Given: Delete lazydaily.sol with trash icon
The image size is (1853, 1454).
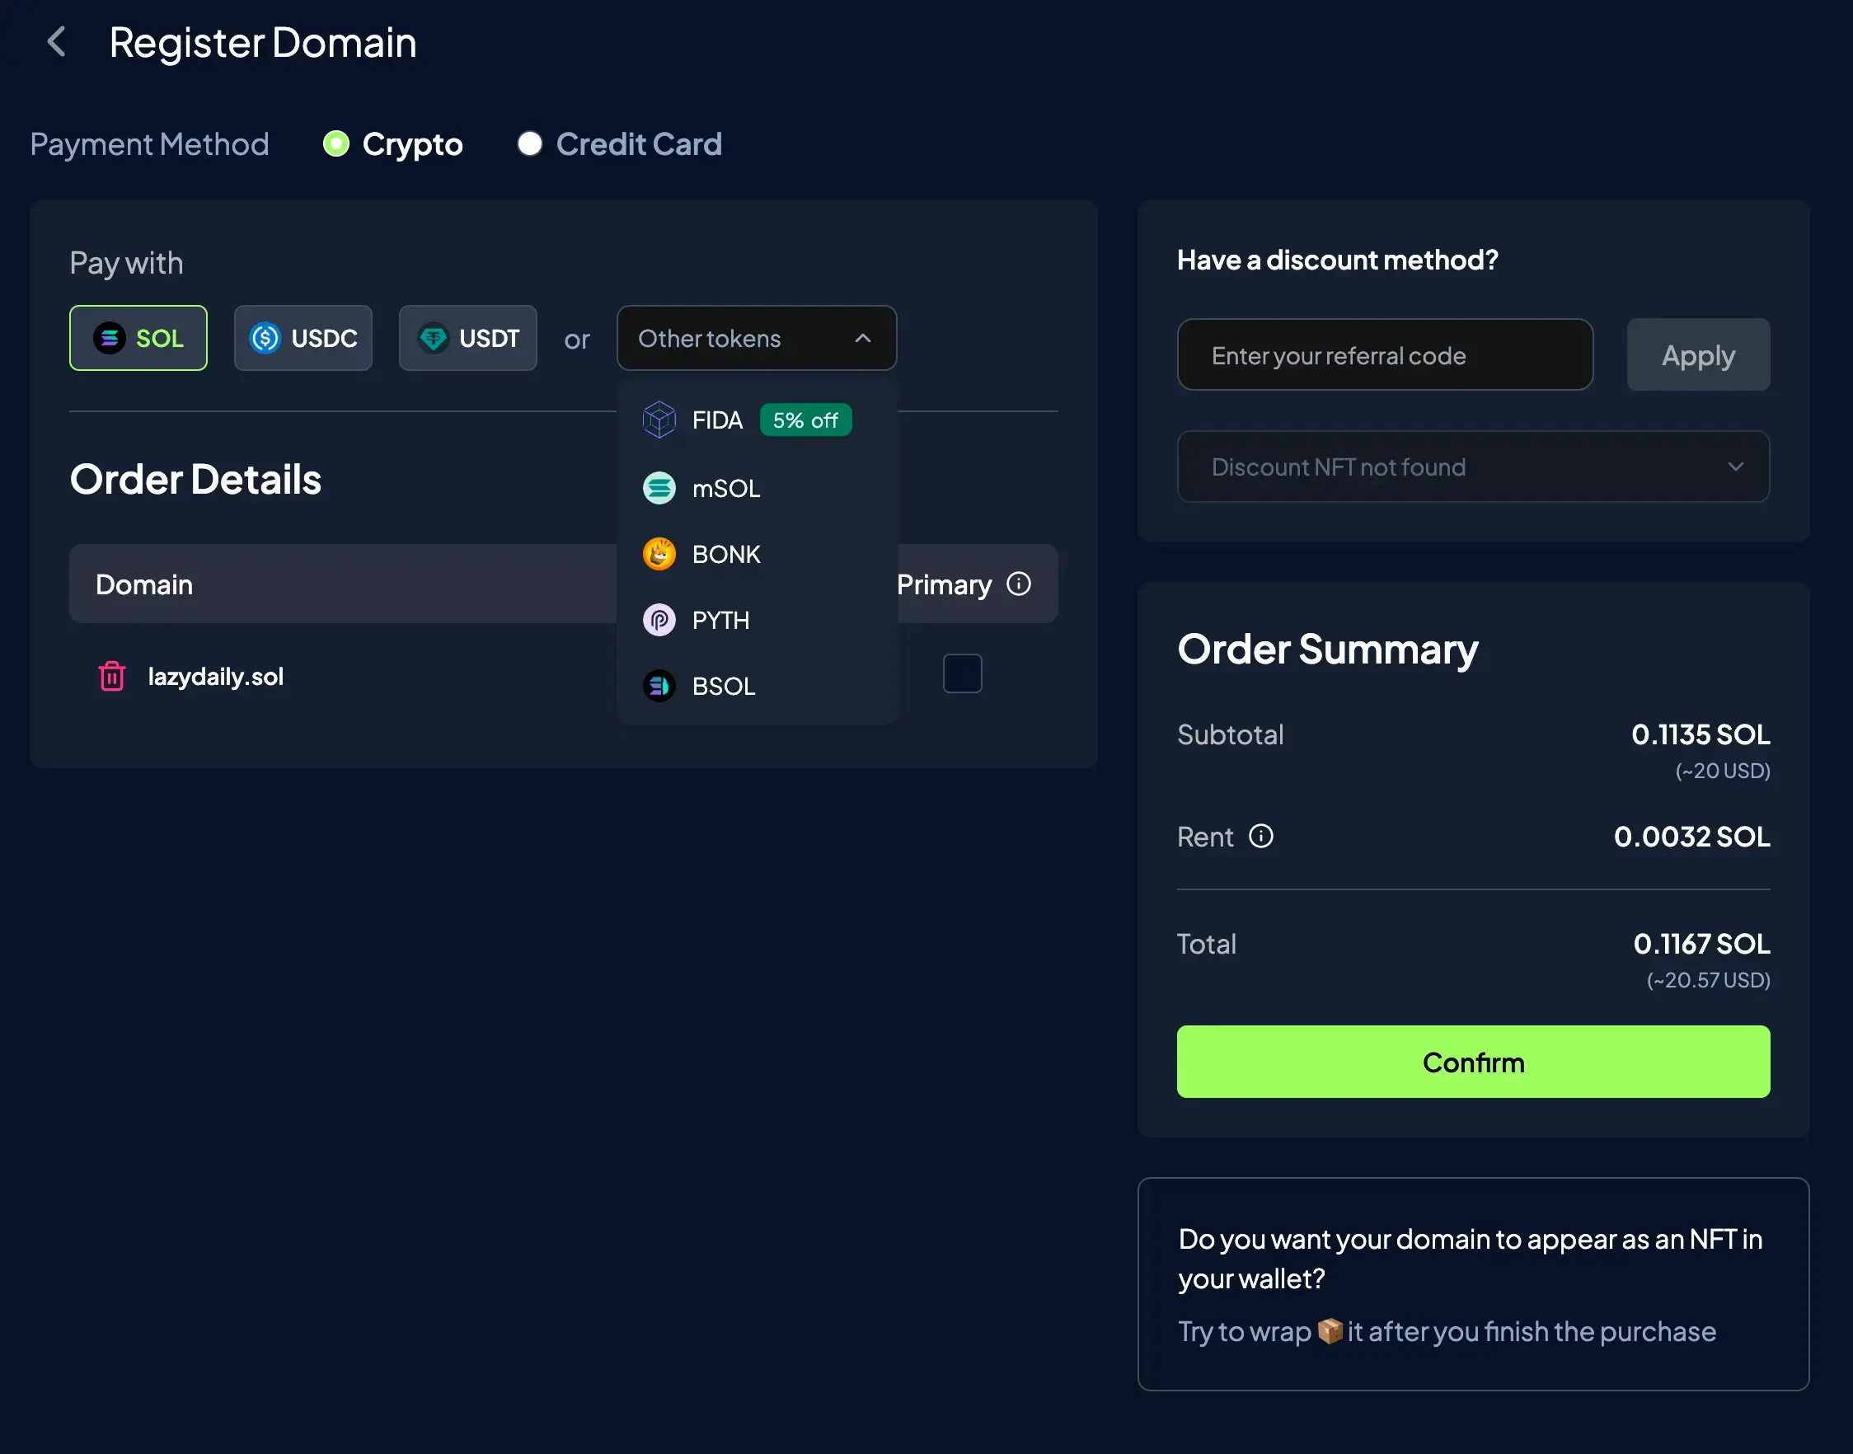Looking at the screenshot, I should click(111, 676).
